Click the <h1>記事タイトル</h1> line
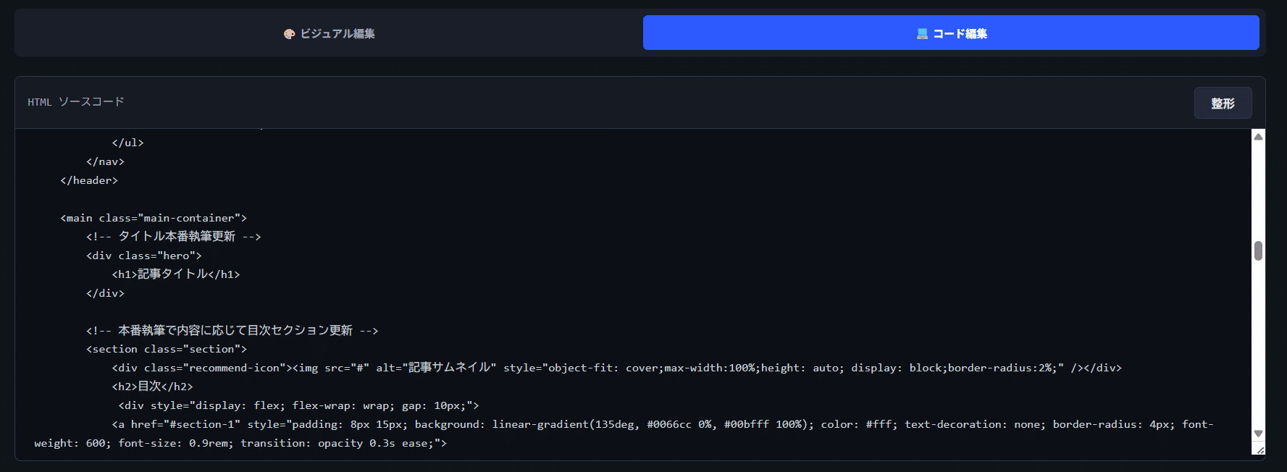The image size is (1287, 472). tap(176, 274)
